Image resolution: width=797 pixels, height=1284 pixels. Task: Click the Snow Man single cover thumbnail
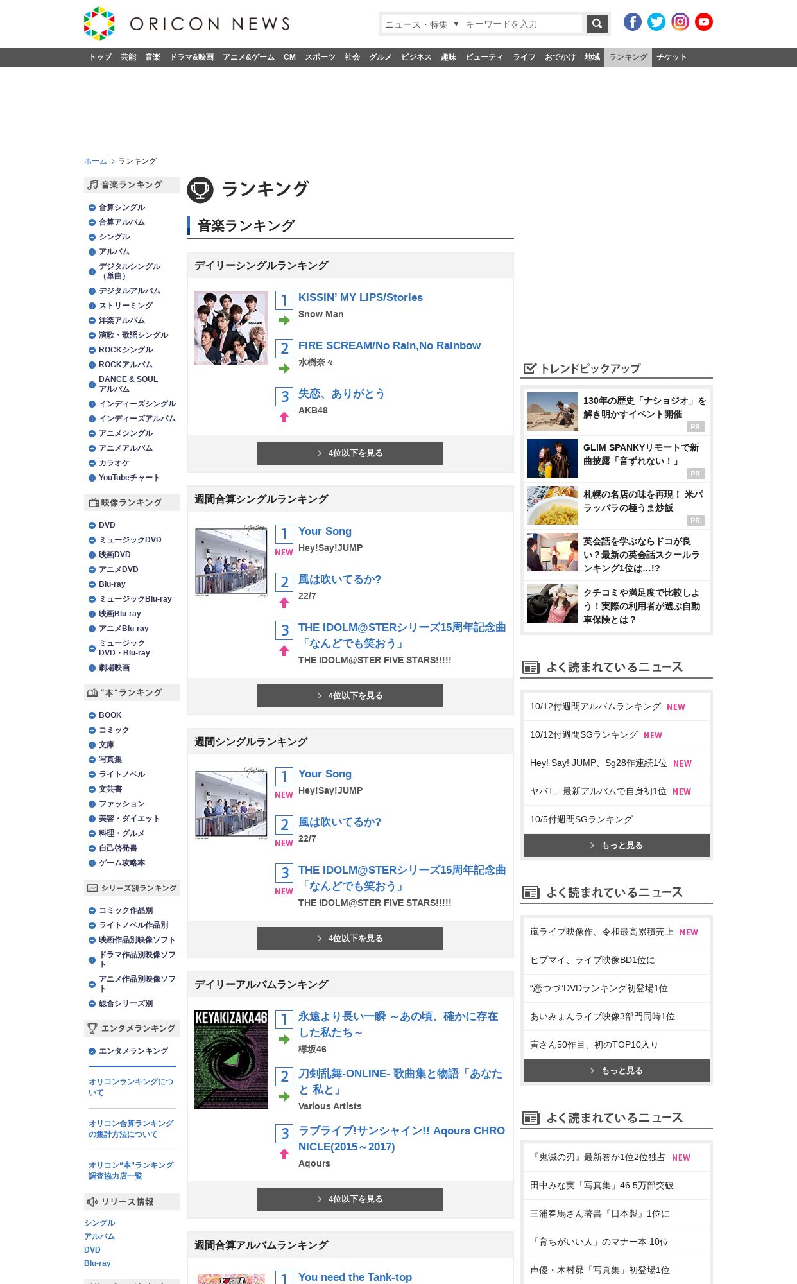231,327
